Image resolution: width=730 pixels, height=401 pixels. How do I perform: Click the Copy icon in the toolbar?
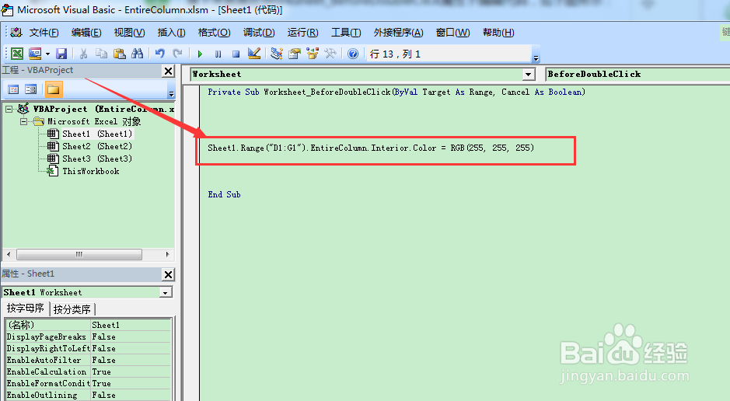click(x=101, y=54)
